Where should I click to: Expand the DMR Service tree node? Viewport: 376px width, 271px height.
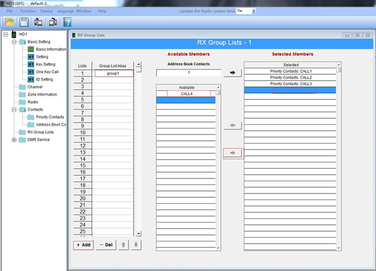[14, 140]
